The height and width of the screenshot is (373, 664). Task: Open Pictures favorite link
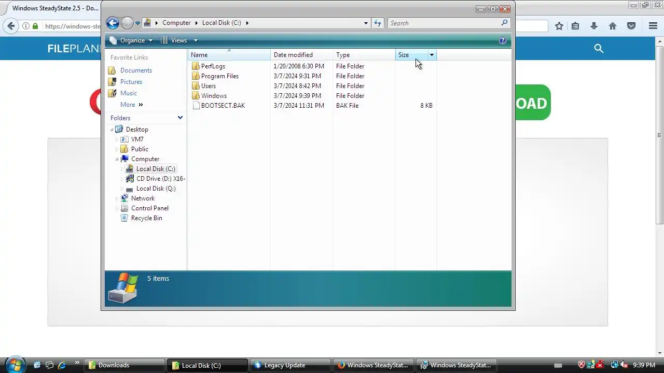pyautogui.click(x=131, y=82)
